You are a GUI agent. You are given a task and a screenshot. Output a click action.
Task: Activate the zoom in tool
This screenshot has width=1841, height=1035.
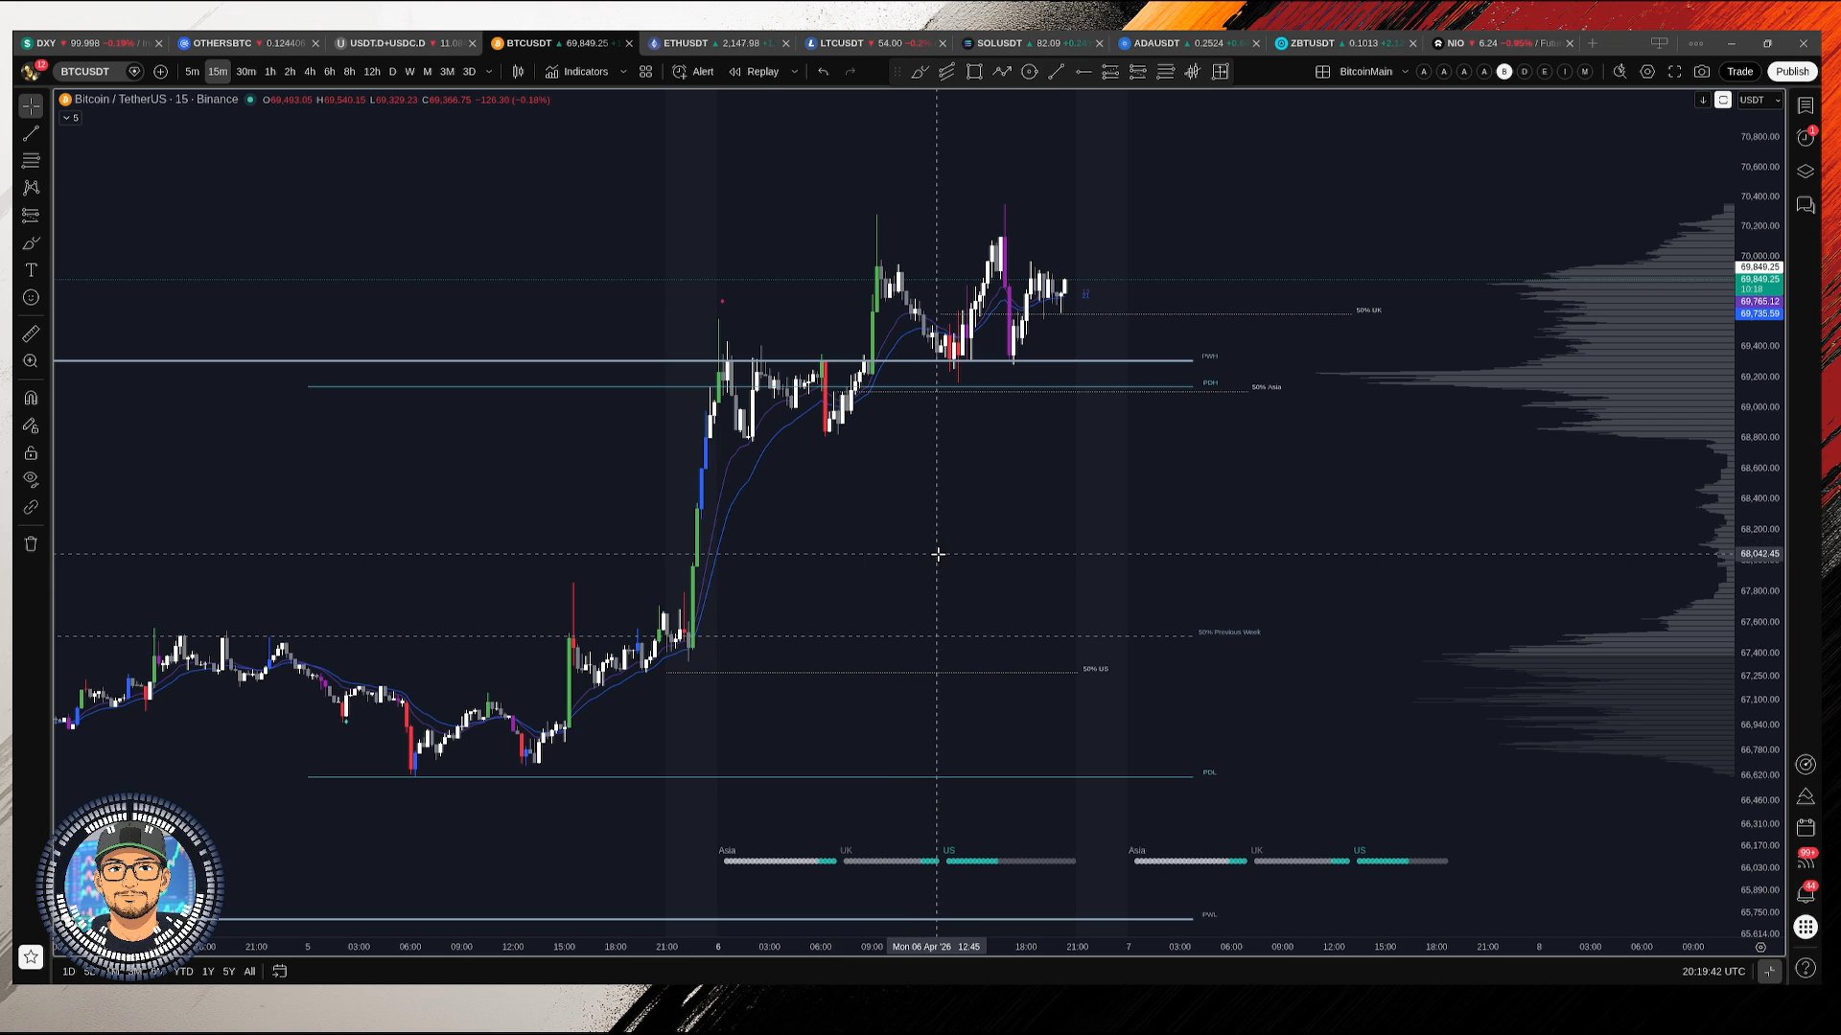[31, 361]
